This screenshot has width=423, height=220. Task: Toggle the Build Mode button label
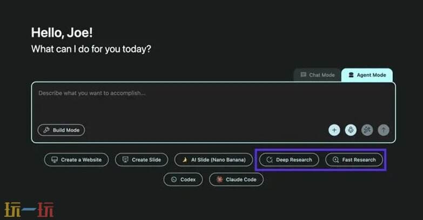point(66,130)
